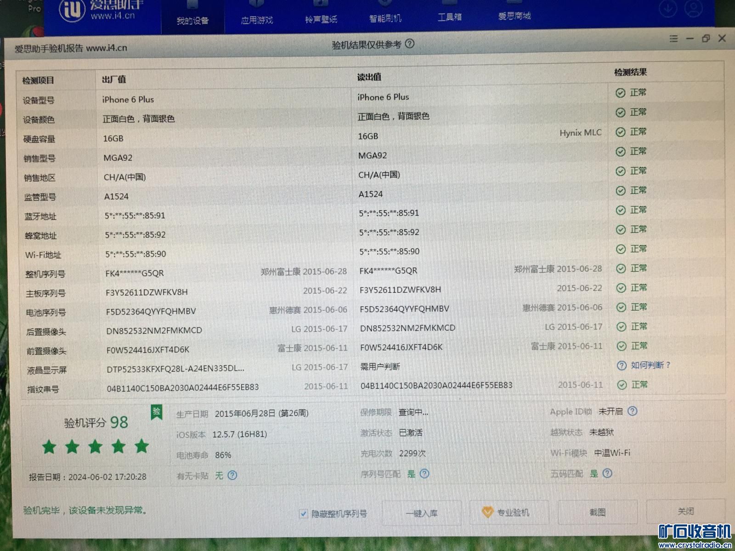Click the 截图 button
Screen dimensions: 735x551
pos(598,512)
